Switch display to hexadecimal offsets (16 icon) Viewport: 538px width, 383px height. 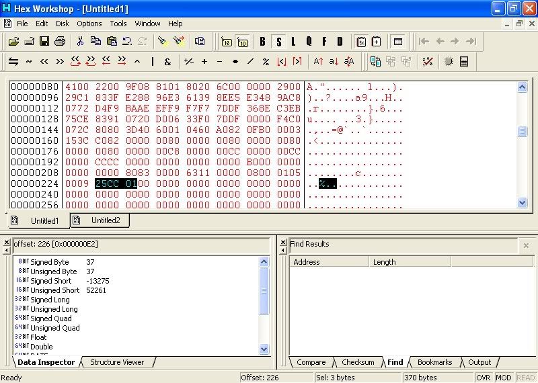227,42
